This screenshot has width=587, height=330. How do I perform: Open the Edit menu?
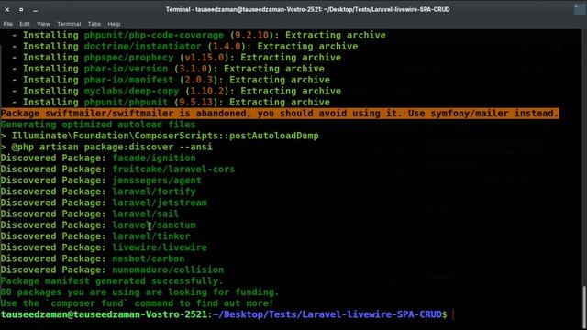coord(25,24)
